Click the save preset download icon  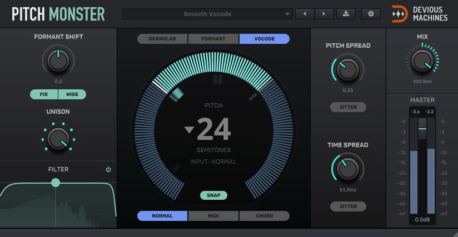(346, 14)
